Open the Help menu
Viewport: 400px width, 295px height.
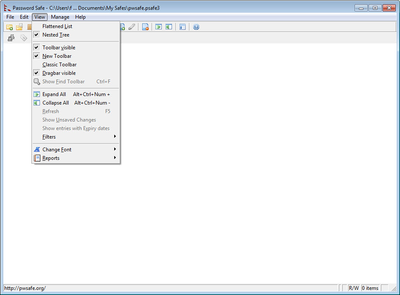[80, 17]
